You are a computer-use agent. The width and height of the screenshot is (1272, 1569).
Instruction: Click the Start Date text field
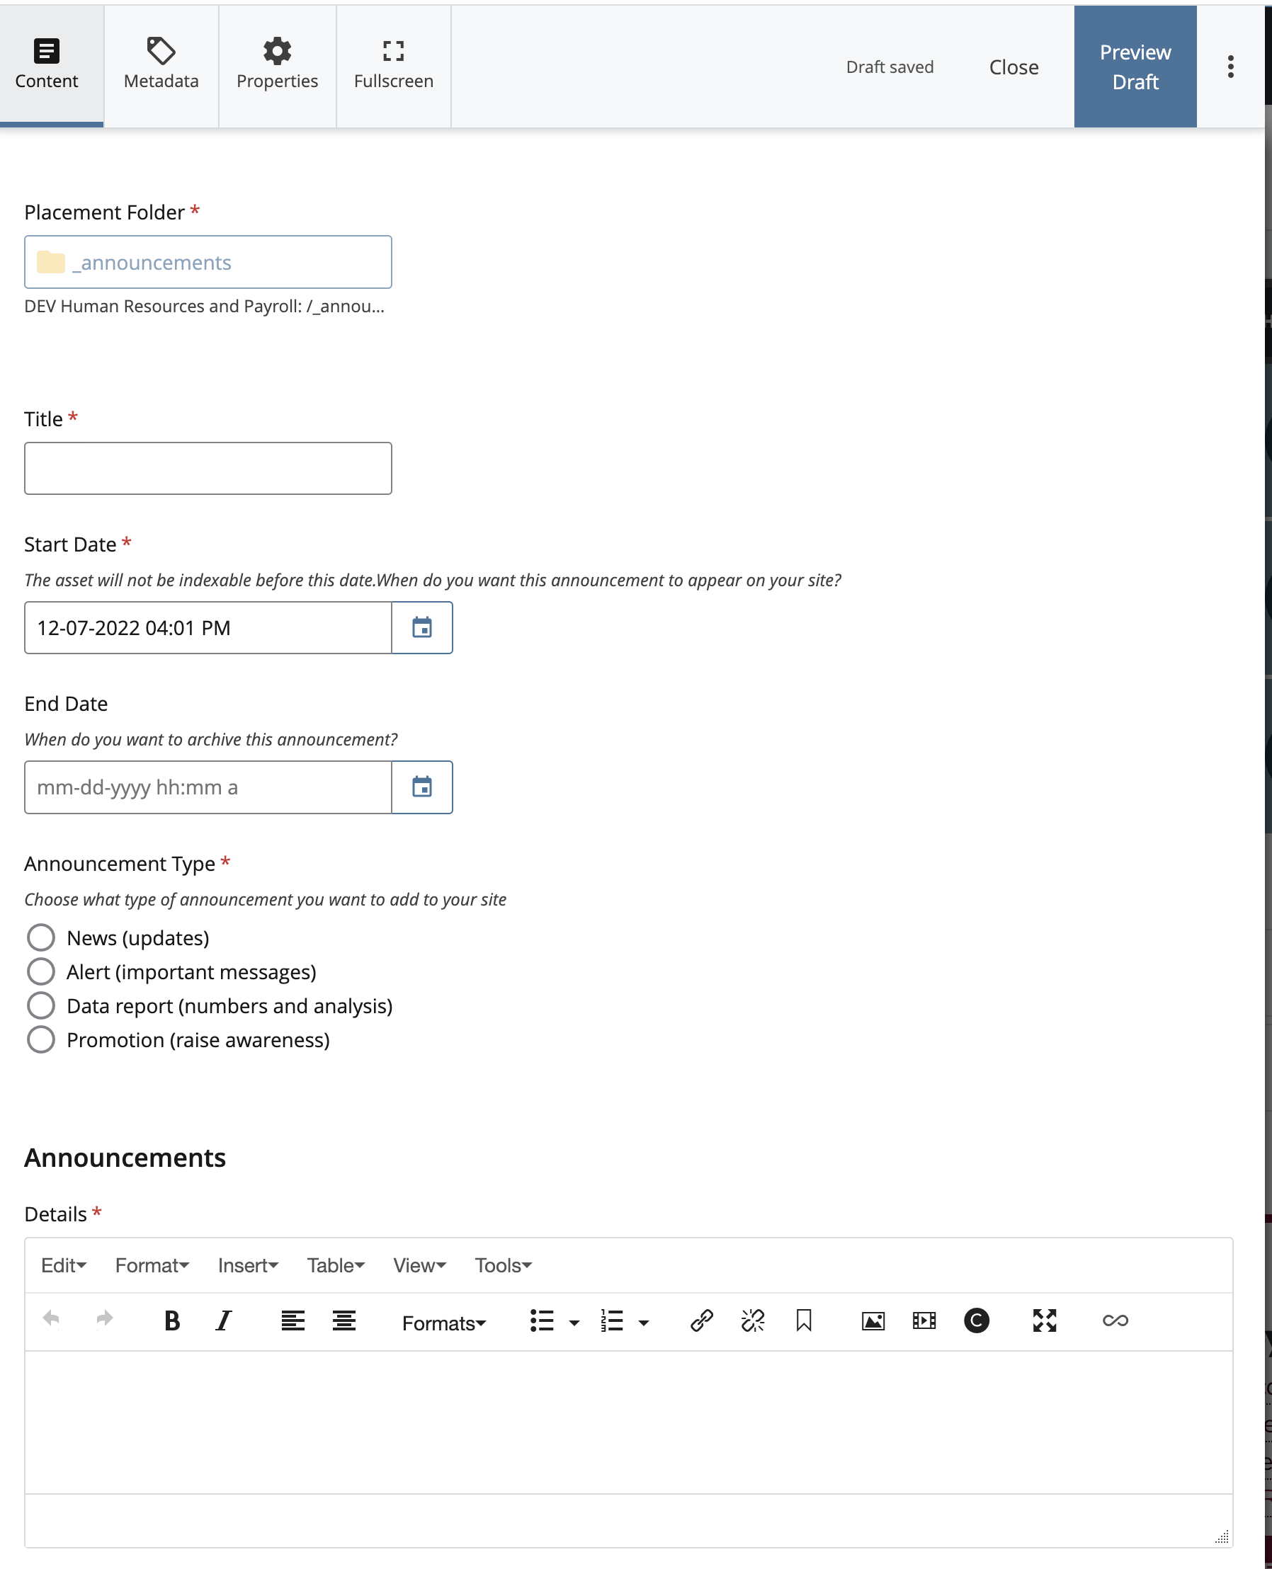[208, 628]
